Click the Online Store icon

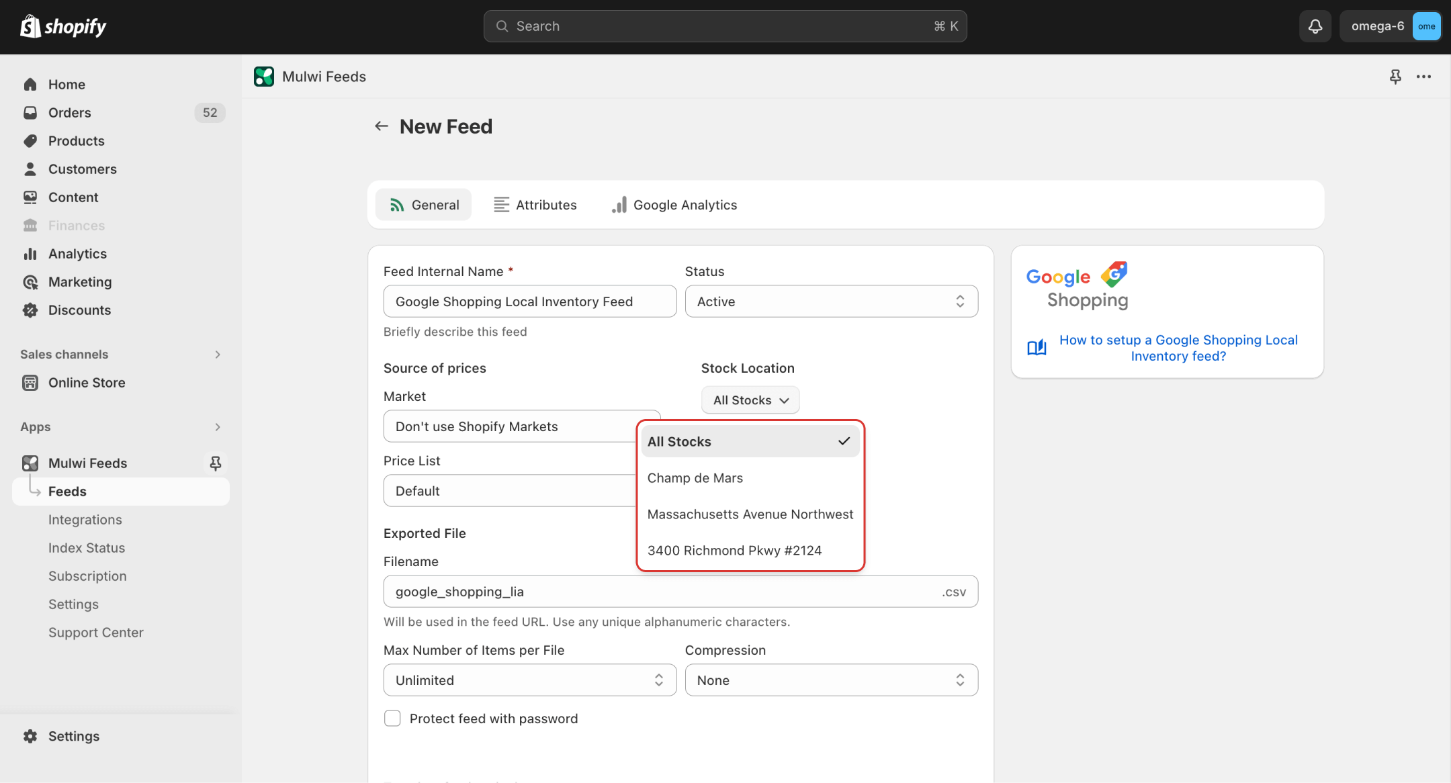30,383
